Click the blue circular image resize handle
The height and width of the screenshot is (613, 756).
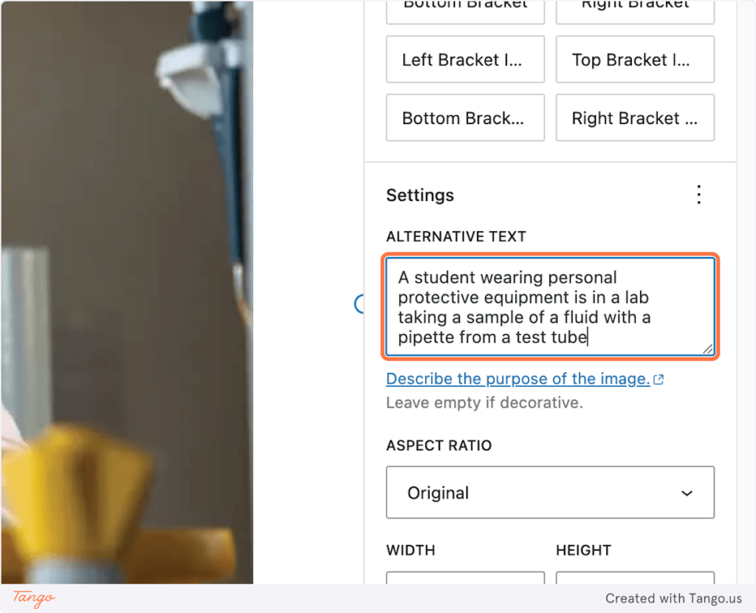pos(360,304)
